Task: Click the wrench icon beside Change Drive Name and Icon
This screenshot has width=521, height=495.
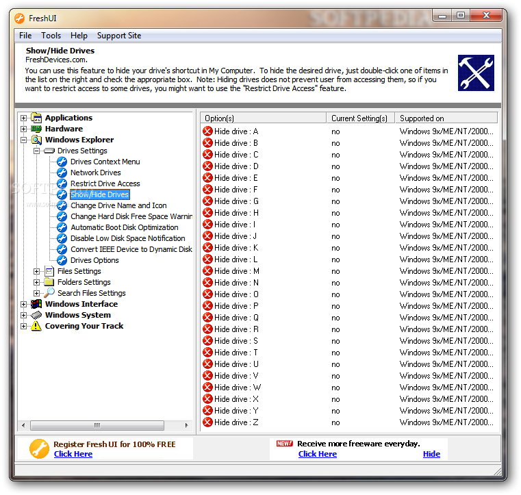Action: 62,205
